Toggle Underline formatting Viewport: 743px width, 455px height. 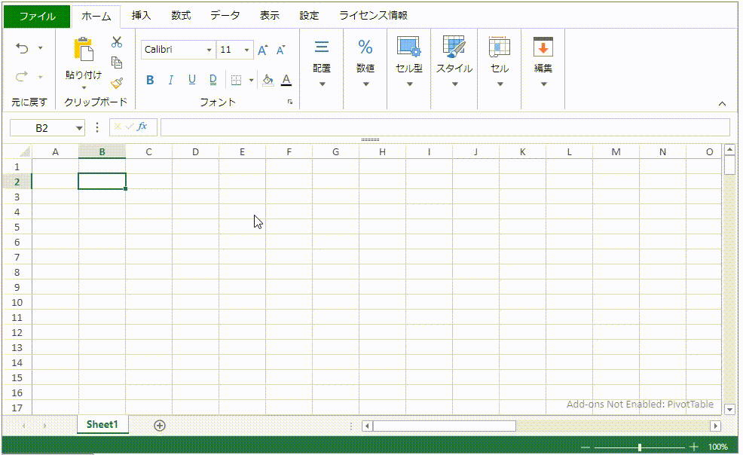[191, 80]
